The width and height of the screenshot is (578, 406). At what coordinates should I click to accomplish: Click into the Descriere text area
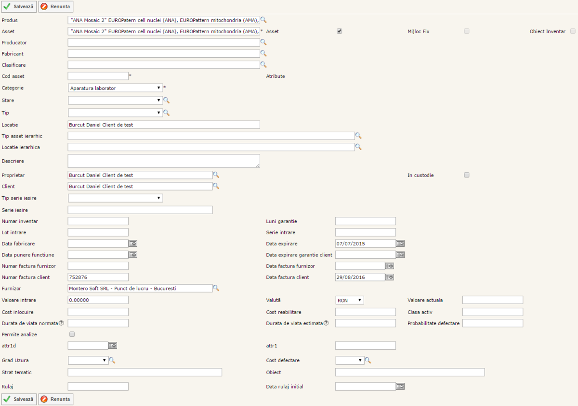point(164,161)
